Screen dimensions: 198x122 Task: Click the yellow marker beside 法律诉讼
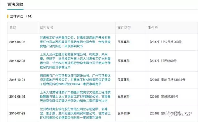(x=8, y=16)
